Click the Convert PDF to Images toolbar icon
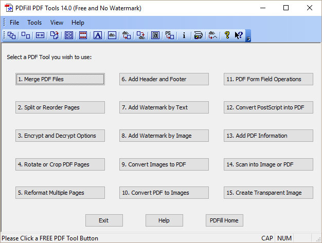The width and height of the screenshot is (322, 243). click(x=141, y=35)
